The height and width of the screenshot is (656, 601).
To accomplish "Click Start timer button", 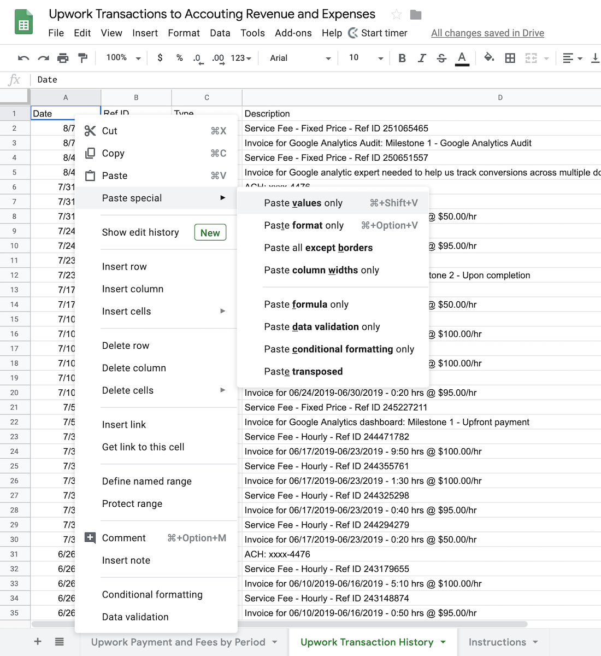I will click(378, 33).
